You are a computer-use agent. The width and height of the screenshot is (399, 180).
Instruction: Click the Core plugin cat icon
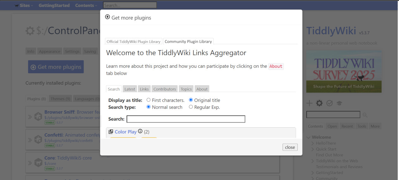click(38, 163)
